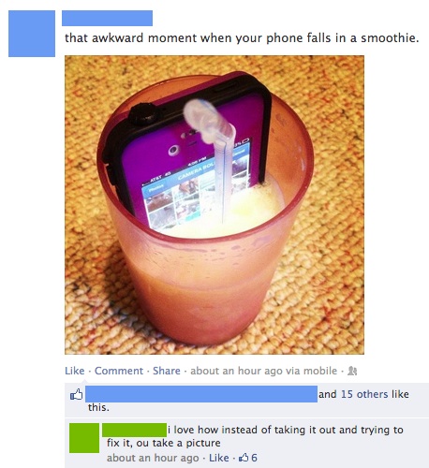Click the 'mobile' link in the post footer
This screenshot has height=468, width=429.
coord(320,371)
